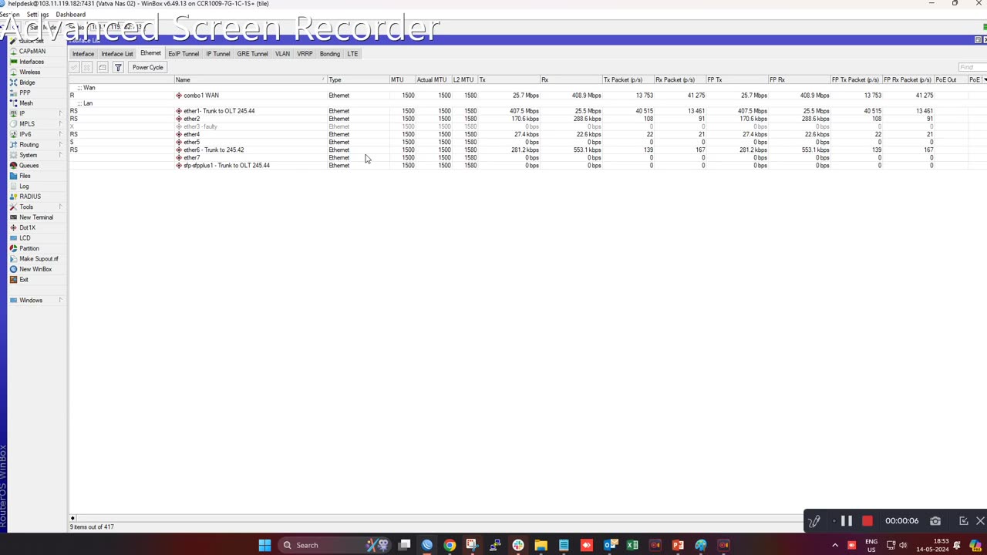Open the Log sidebar item
987x555 pixels.
pyautogui.click(x=24, y=187)
